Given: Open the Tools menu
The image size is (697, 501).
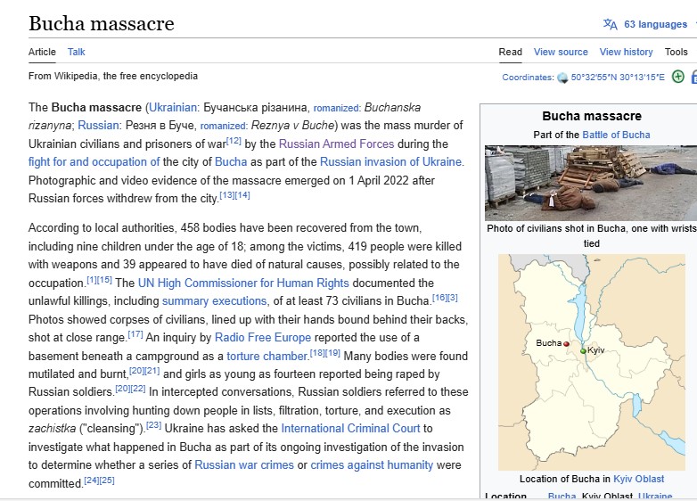Looking at the screenshot, I should click(676, 52).
